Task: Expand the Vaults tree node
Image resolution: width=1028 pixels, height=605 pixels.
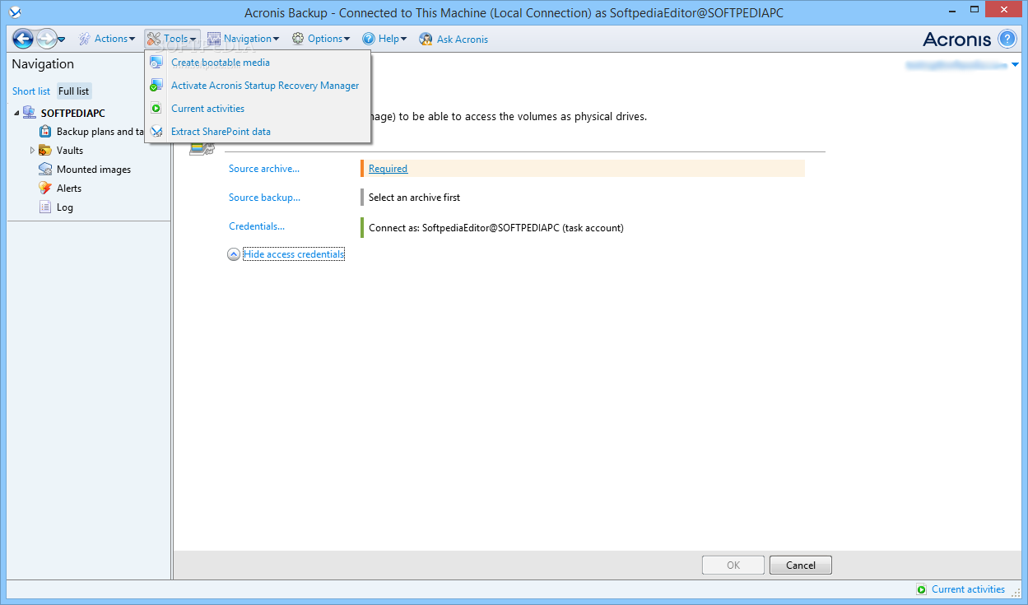Action: pyautogui.click(x=33, y=151)
